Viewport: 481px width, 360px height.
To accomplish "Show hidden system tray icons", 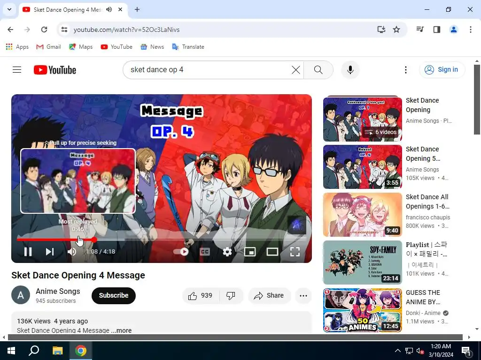I will pos(397,351).
